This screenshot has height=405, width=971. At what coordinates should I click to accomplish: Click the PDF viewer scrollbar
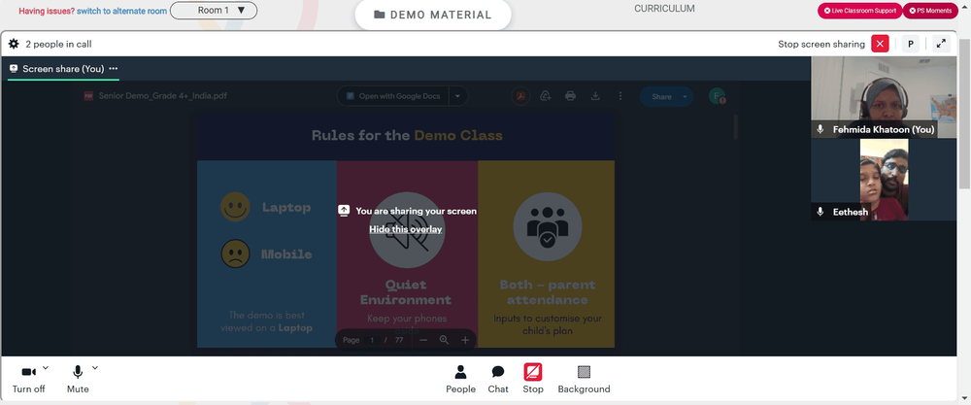735,127
